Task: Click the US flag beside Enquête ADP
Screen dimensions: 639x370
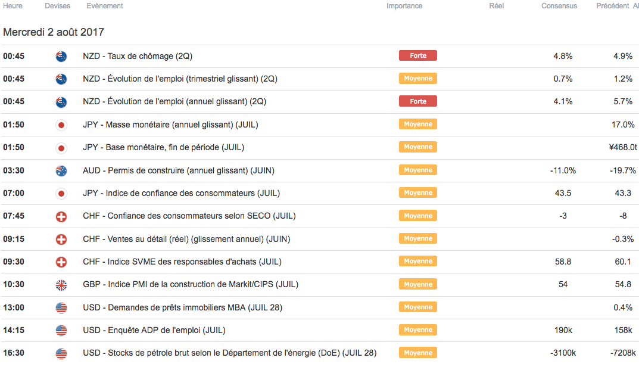Action: [x=61, y=330]
